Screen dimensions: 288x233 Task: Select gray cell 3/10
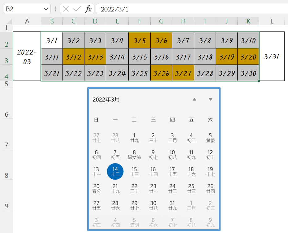coord(248,40)
